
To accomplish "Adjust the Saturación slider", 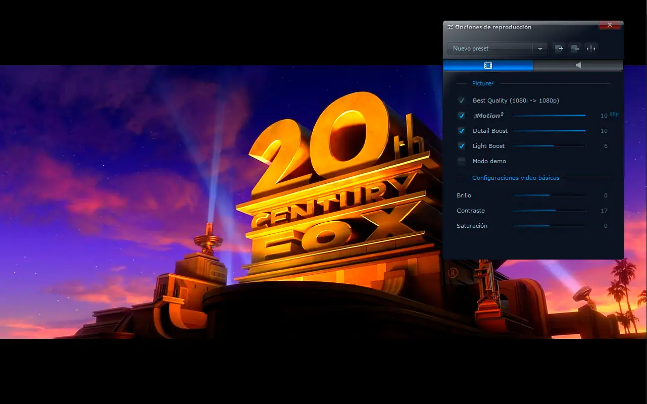I will click(x=549, y=226).
